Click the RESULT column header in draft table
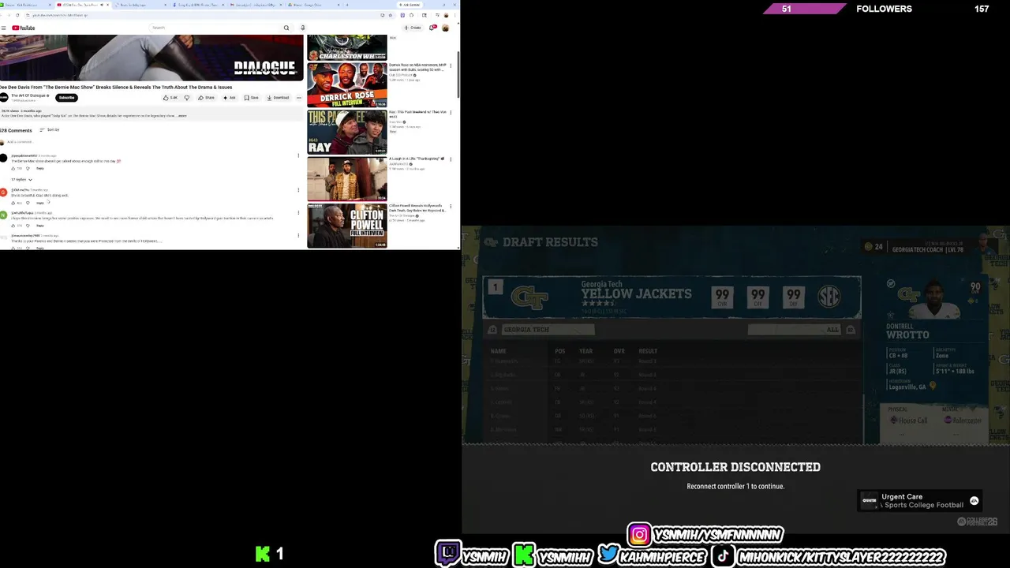Screen dimensions: 1010x568 click(648, 351)
